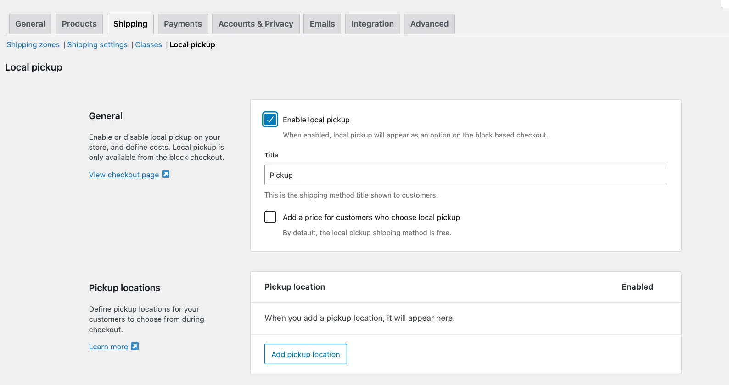The image size is (729, 385).
Task: Open the View checkout page link
Action: point(124,175)
